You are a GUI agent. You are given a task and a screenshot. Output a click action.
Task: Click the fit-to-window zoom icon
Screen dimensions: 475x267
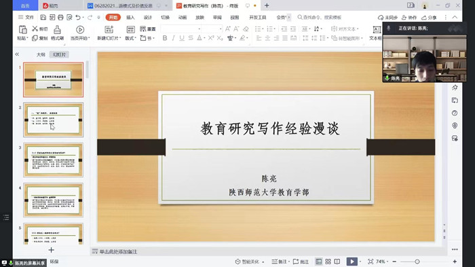coord(370,262)
